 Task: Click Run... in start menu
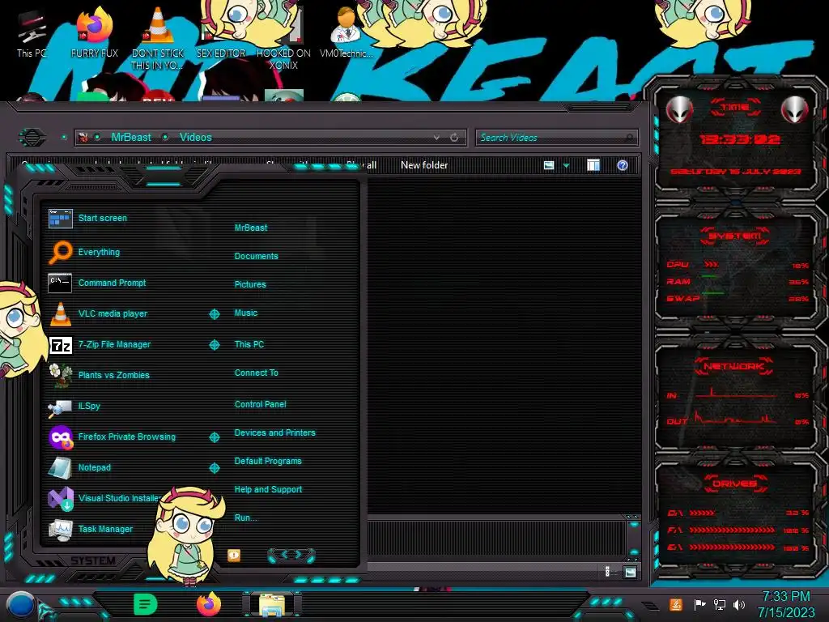(x=246, y=518)
